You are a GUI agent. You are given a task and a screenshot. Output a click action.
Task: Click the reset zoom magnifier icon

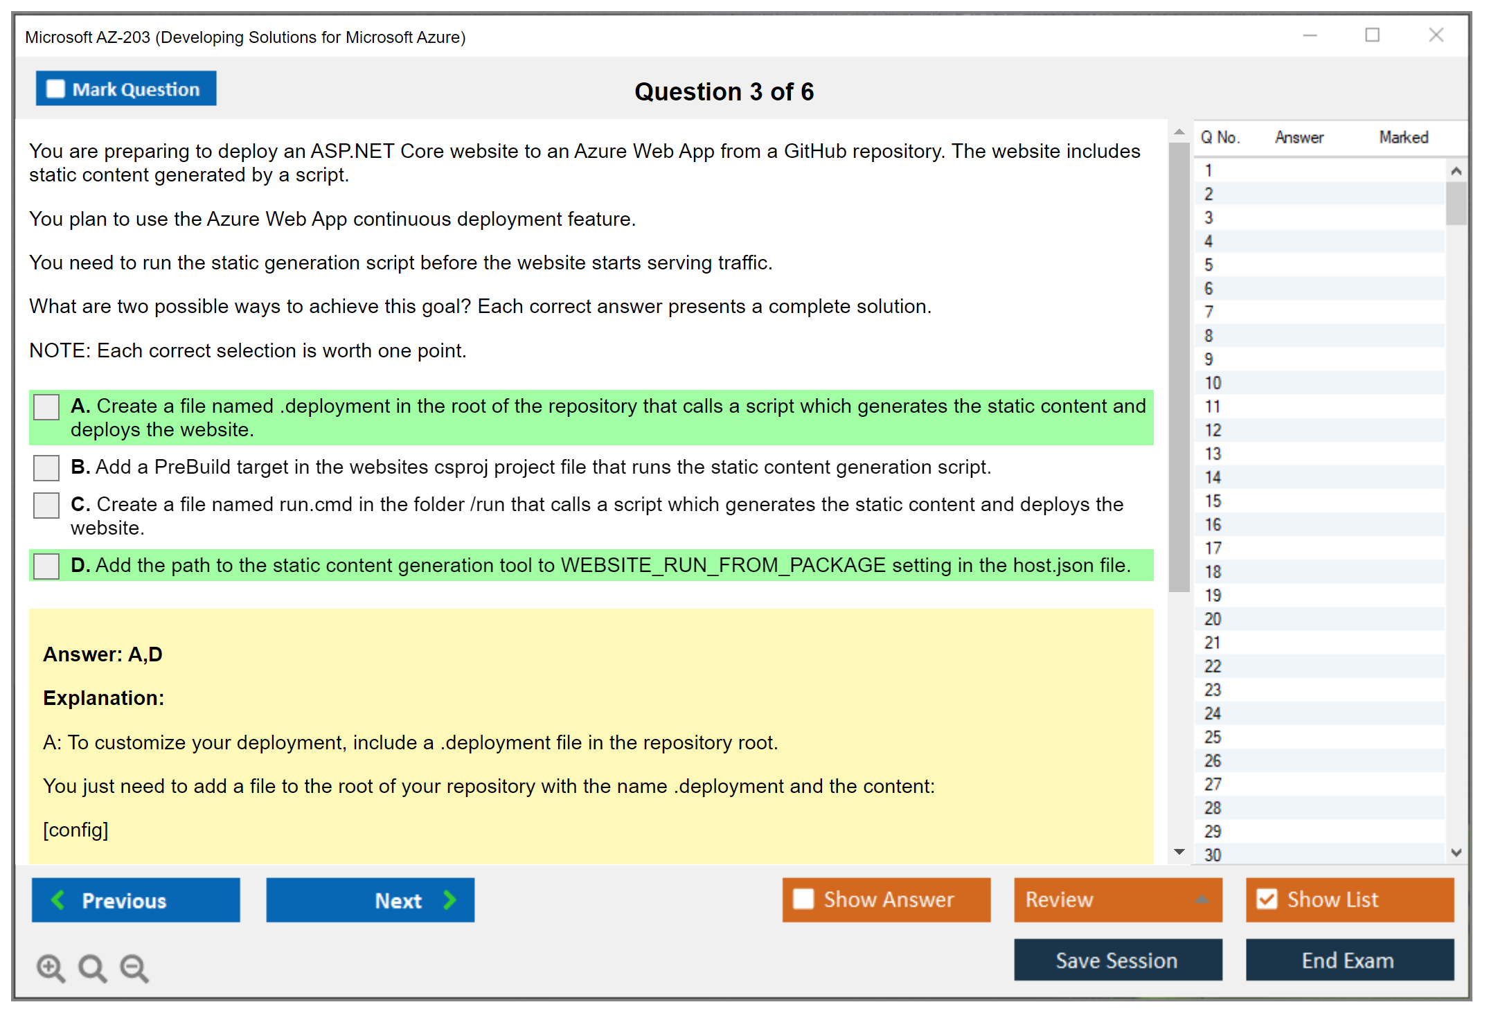point(92,967)
